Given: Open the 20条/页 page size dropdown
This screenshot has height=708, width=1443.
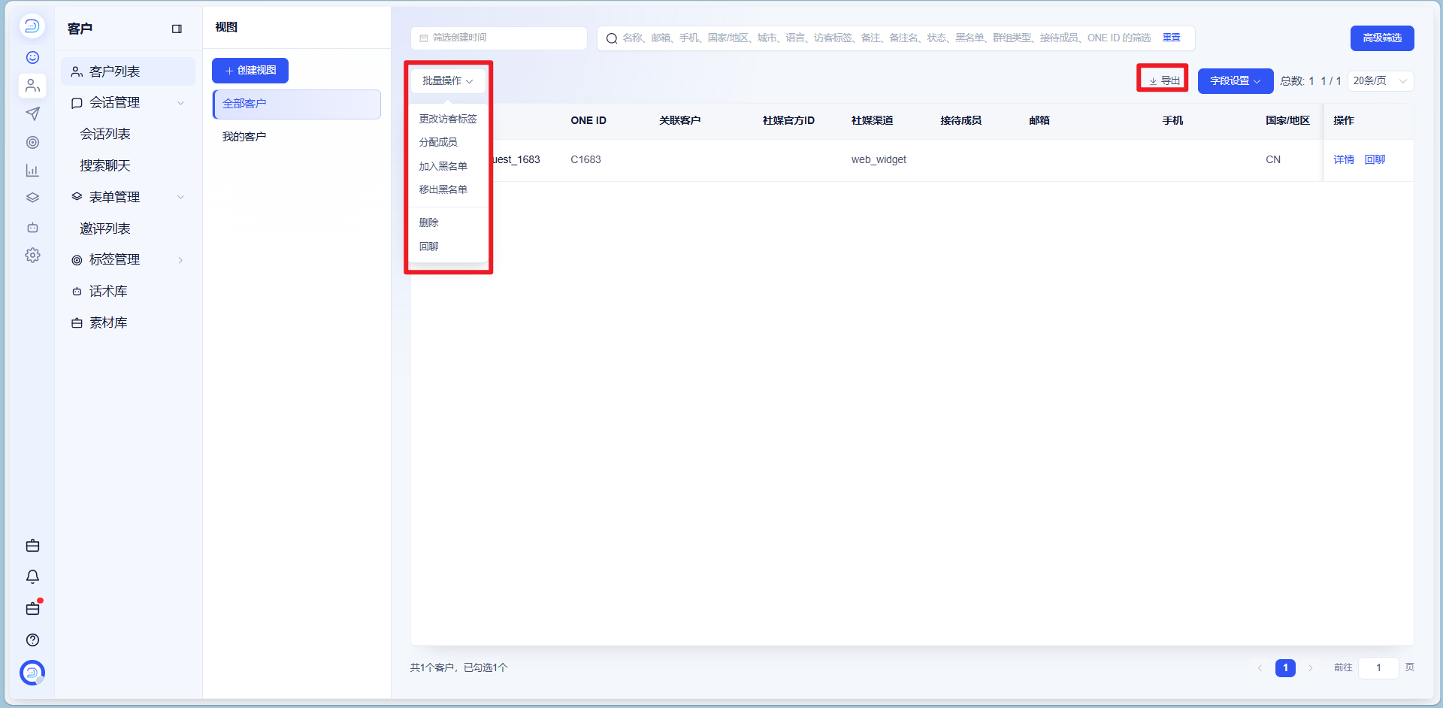Looking at the screenshot, I should 1380,81.
